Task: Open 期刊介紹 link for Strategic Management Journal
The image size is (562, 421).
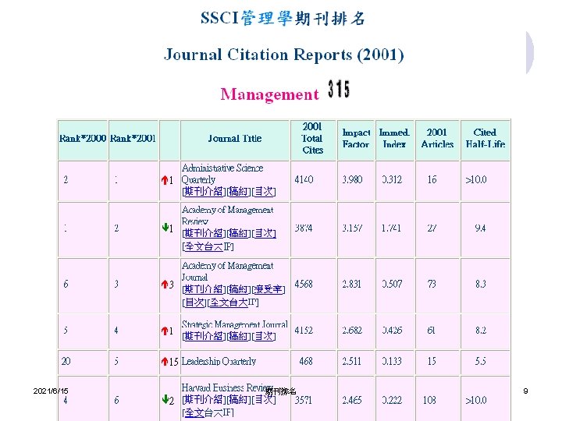Action: tap(204, 336)
